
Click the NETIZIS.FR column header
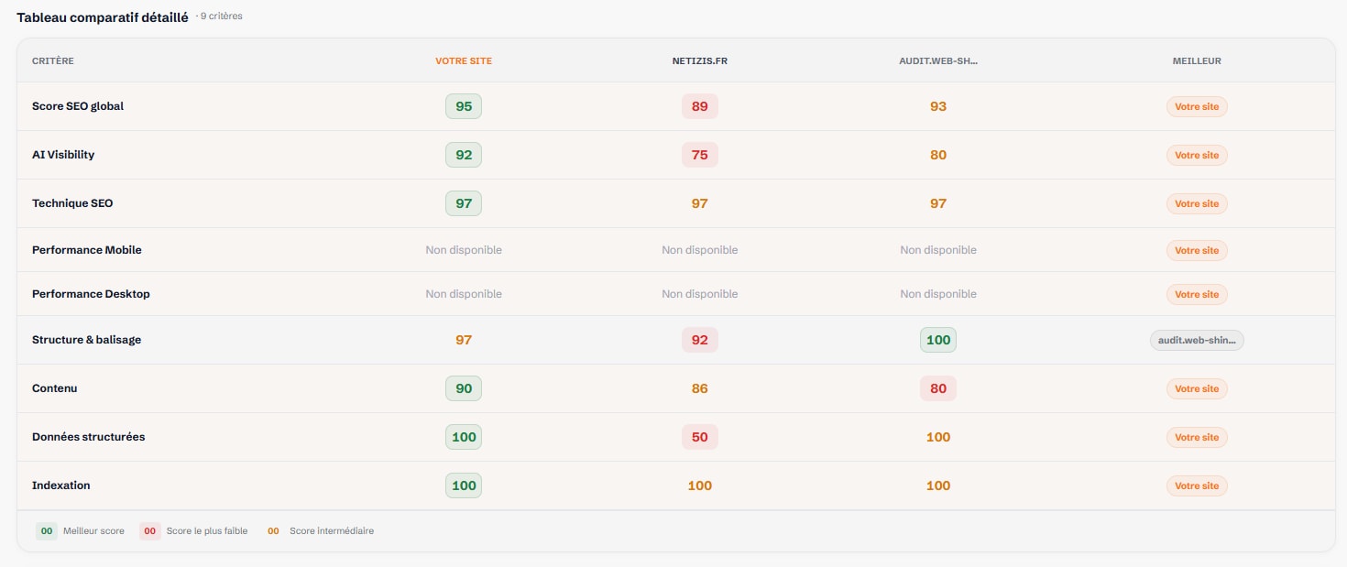700,61
